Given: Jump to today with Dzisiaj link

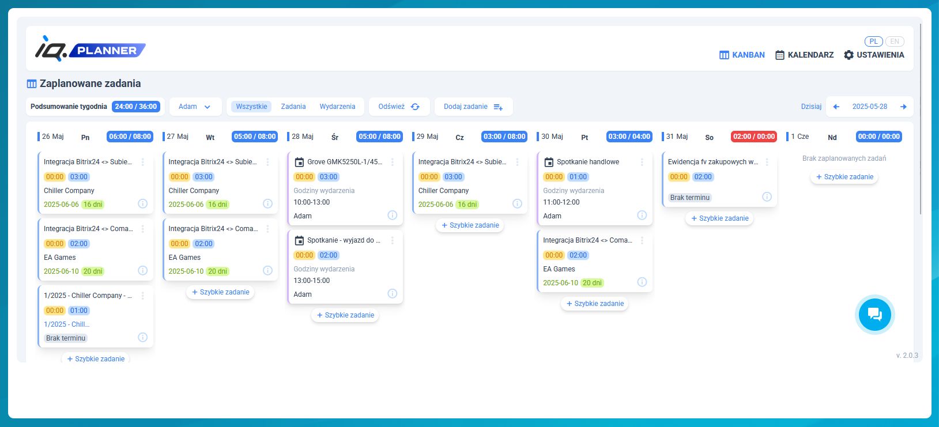Looking at the screenshot, I should click(811, 107).
